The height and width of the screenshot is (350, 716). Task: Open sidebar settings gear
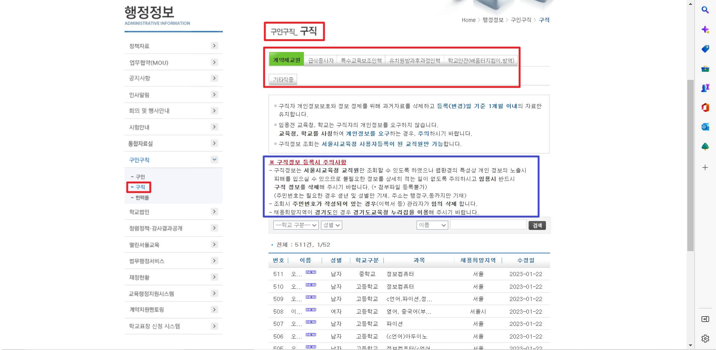click(x=705, y=338)
